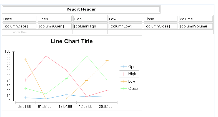Image resolution: width=218 pixels, height=117 pixels.
Task: Select the Open column header cell
Action: tap(55, 19)
